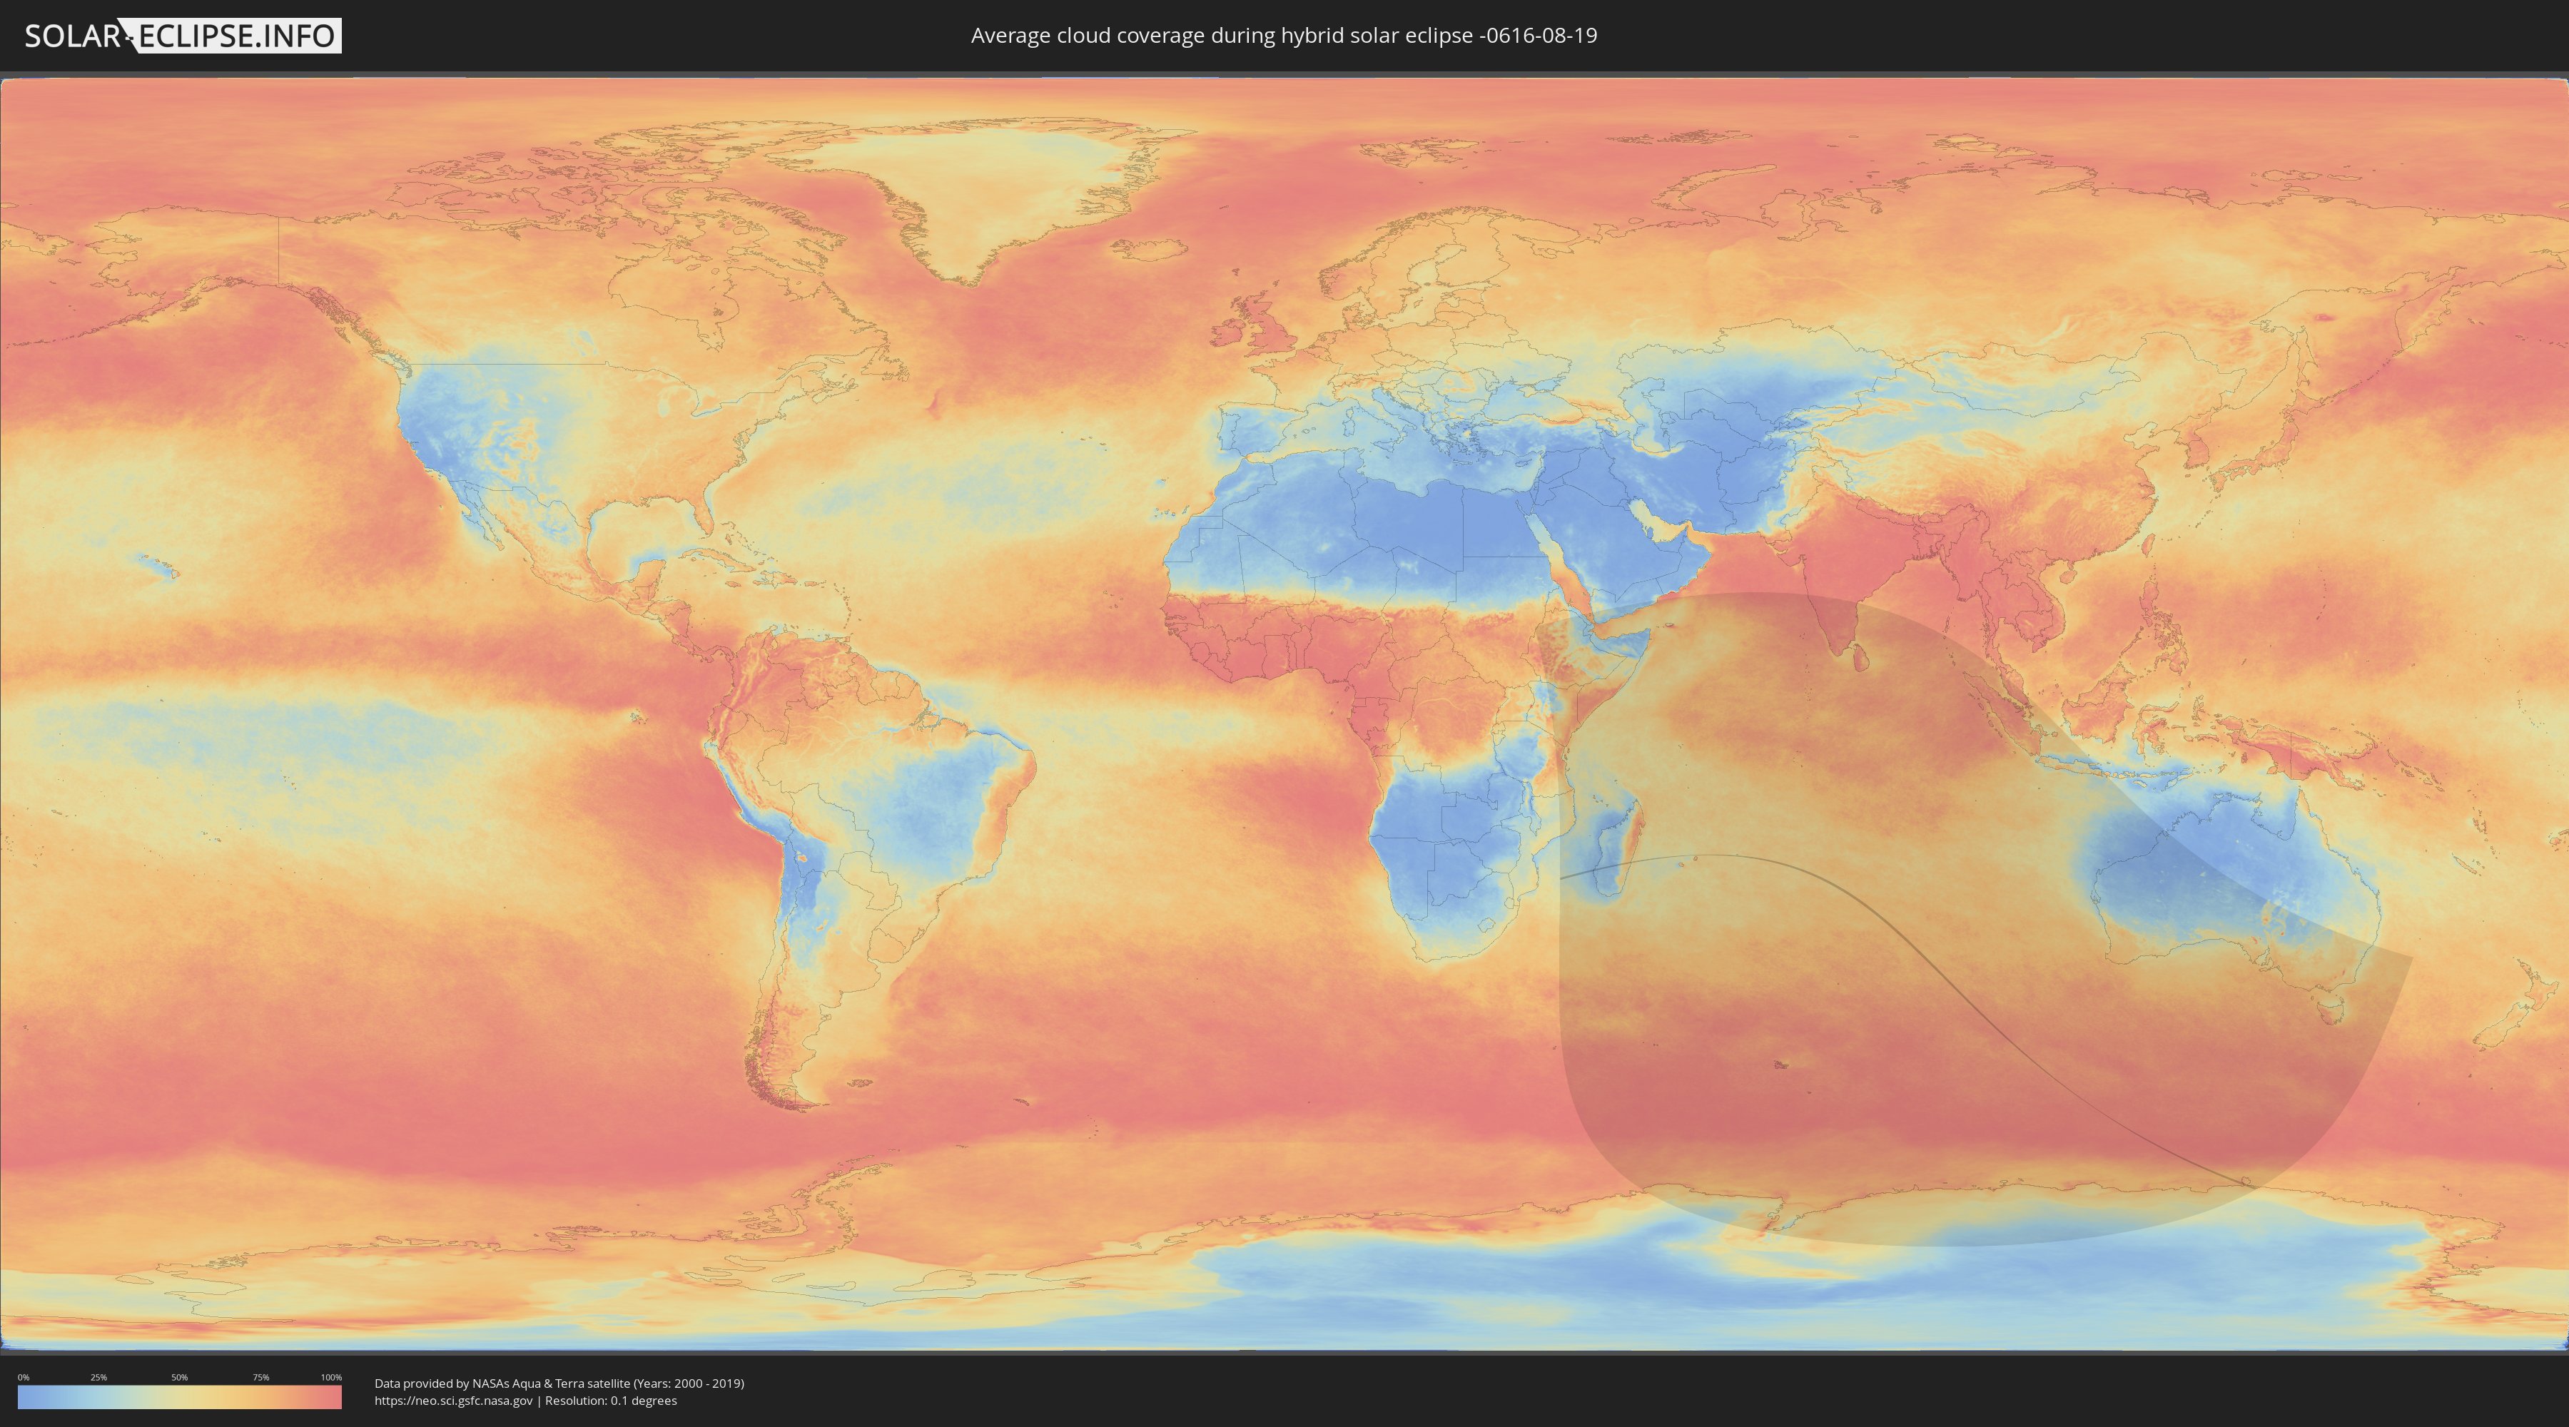The image size is (2569, 1427).
Task: Click the '25%' legend label
Action: point(98,1377)
